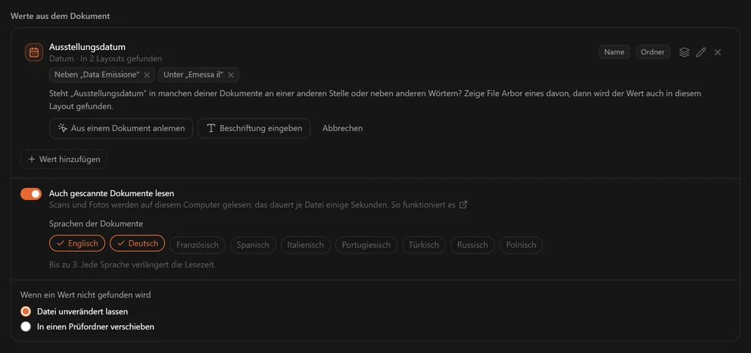Remove the Ausstellungsdatum value with X
751x353 pixels.
pos(718,52)
